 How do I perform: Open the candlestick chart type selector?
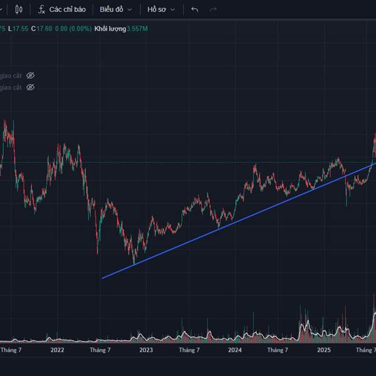pyautogui.click(x=18, y=9)
